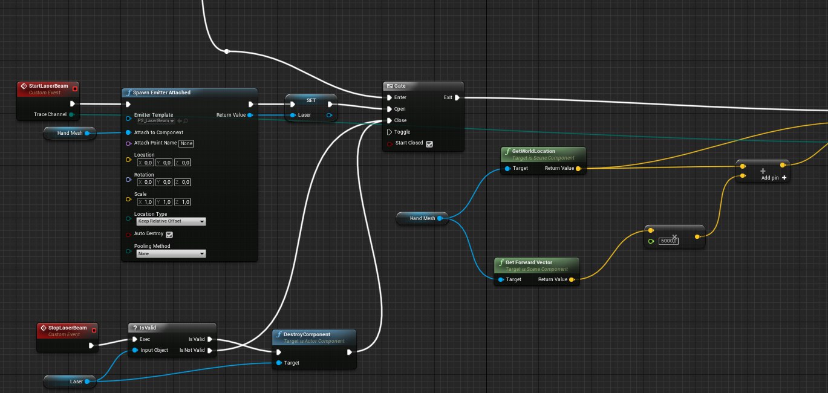This screenshot has height=393, width=828.
Task: Click the multiply node green float input pin
Action: pyautogui.click(x=651, y=241)
